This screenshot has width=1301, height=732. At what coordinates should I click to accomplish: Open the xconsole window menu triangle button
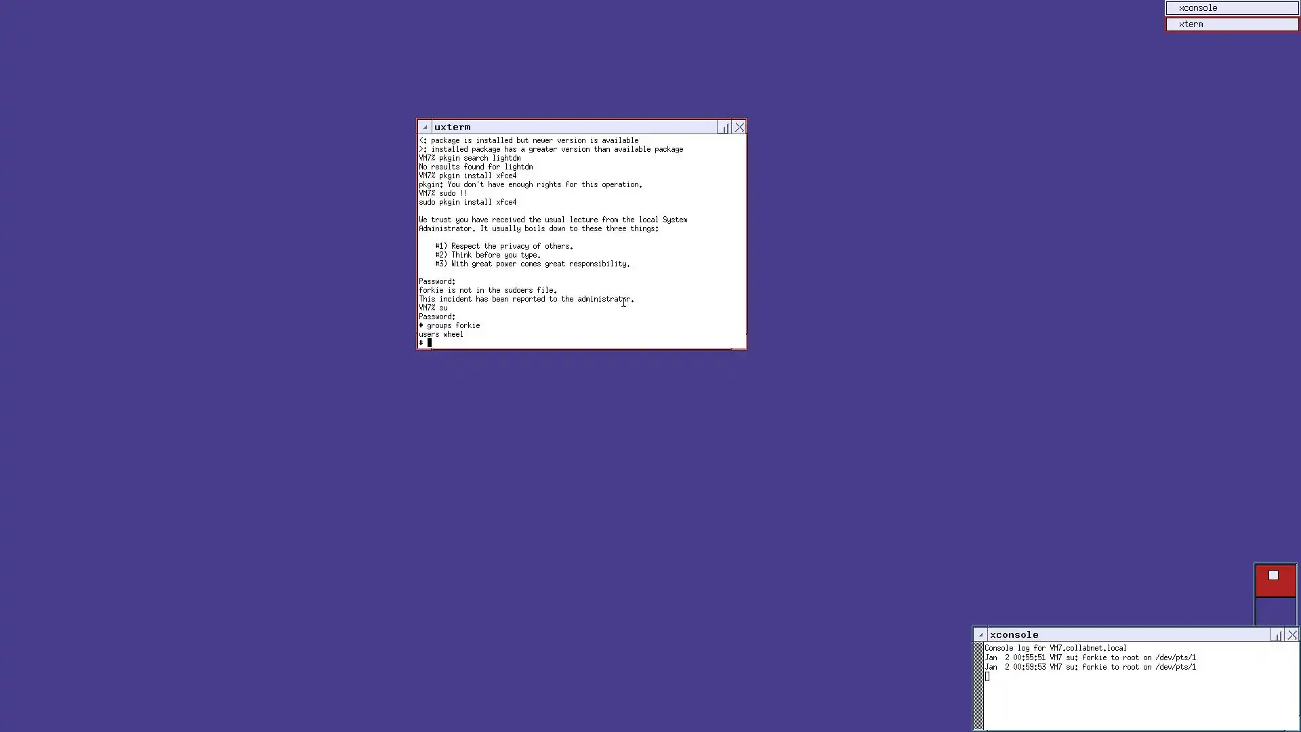tap(980, 635)
